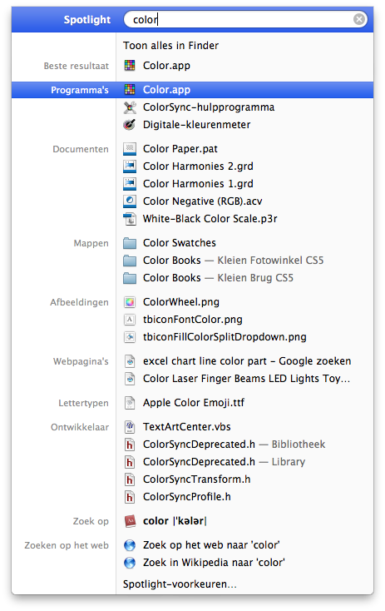Open Color Harmonies 2.grd icon

coord(130,166)
